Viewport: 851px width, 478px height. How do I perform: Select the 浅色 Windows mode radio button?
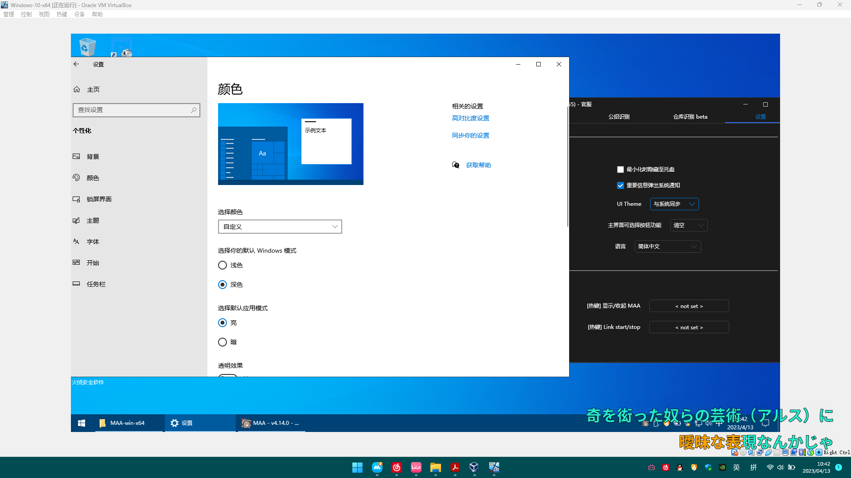tap(222, 265)
